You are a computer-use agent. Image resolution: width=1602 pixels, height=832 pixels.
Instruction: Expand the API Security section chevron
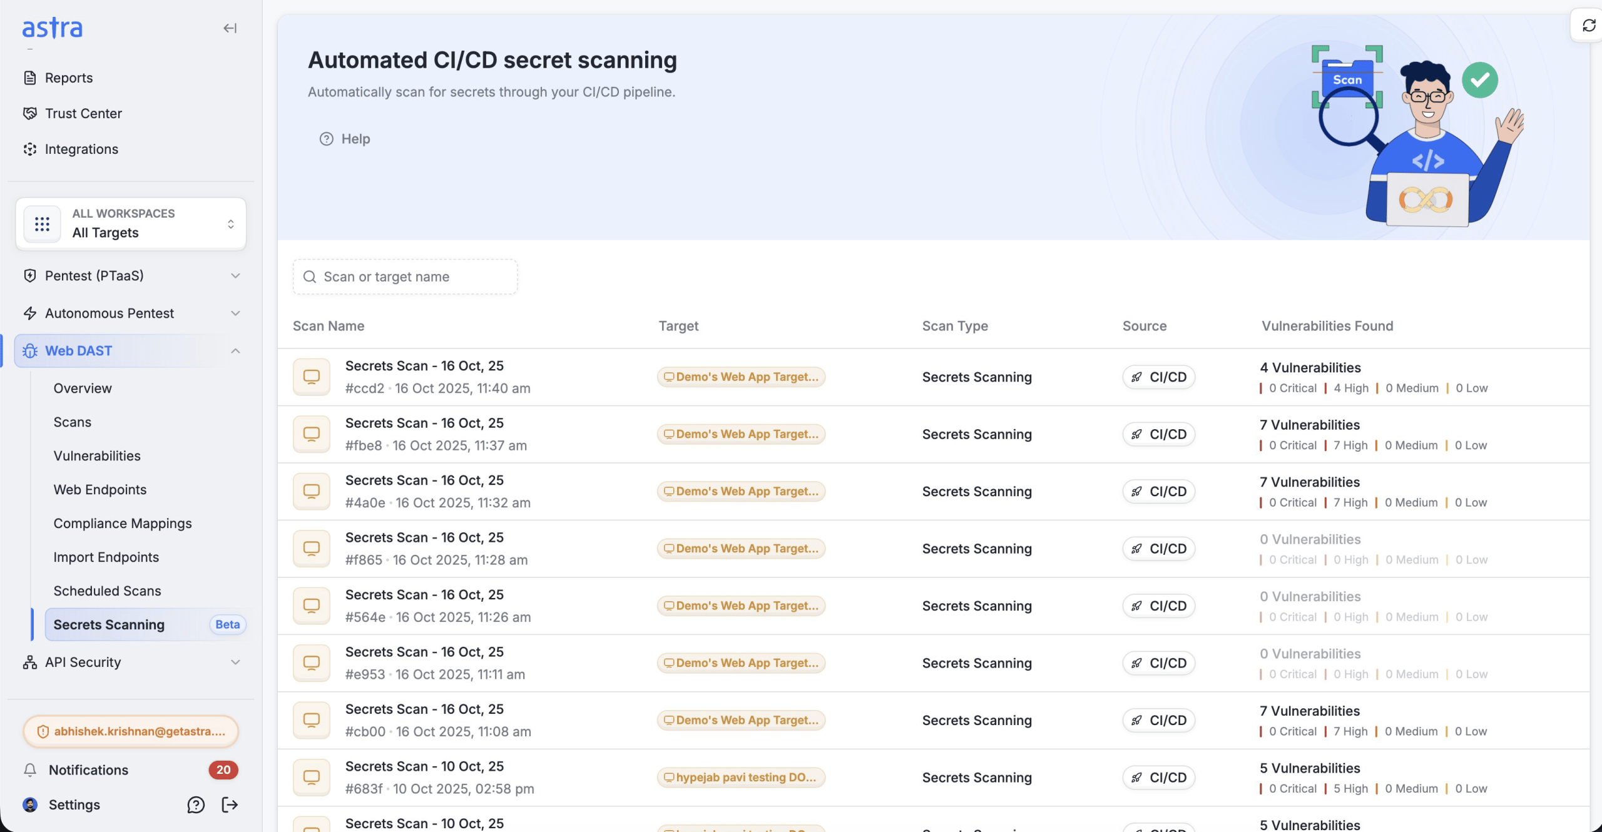tap(235, 662)
